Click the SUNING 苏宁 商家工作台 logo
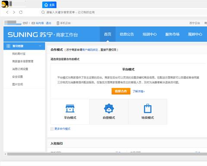Screen dimensions: 207x166 (x=43, y=34)
